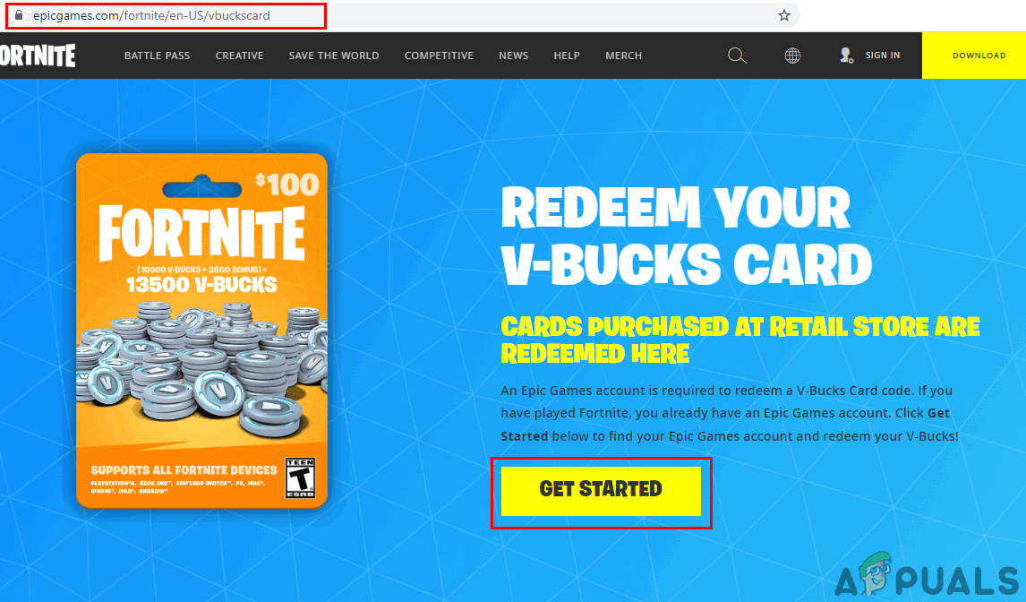Select MERCH in the navigation bar
1026x602 pixels.
[623, 55]
